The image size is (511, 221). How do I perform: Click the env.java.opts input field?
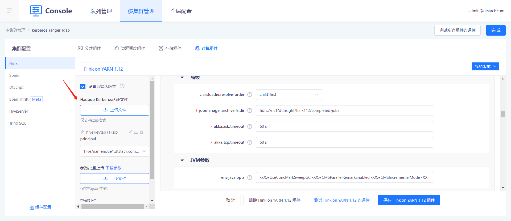pyautogui.click(x=344, y=177)
